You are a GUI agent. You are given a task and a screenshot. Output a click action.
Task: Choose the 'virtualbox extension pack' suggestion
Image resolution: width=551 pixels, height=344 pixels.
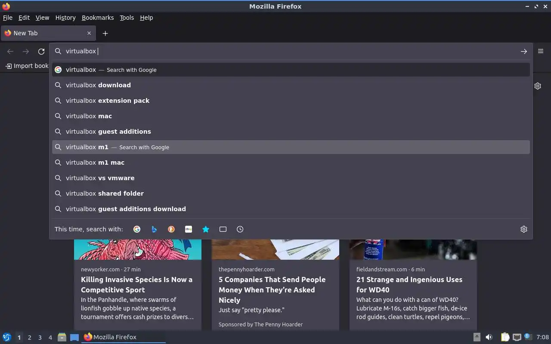(x=291, y=101)
